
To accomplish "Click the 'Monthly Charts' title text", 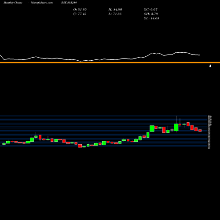I will coord(13,3).
